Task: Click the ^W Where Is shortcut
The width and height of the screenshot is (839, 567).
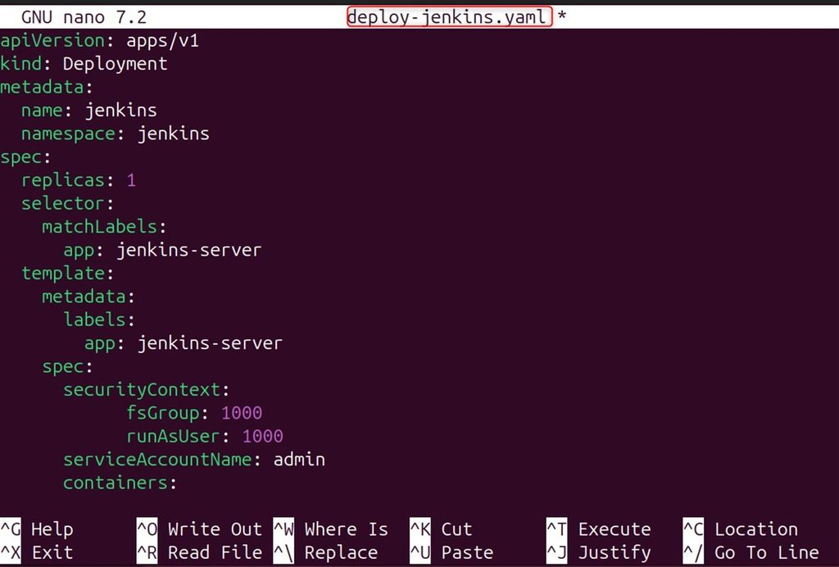Action: point(331,529)
